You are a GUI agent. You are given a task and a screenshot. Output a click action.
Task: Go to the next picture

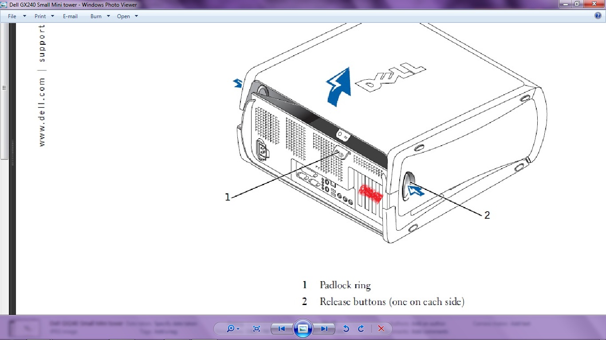tap(324, 328)
